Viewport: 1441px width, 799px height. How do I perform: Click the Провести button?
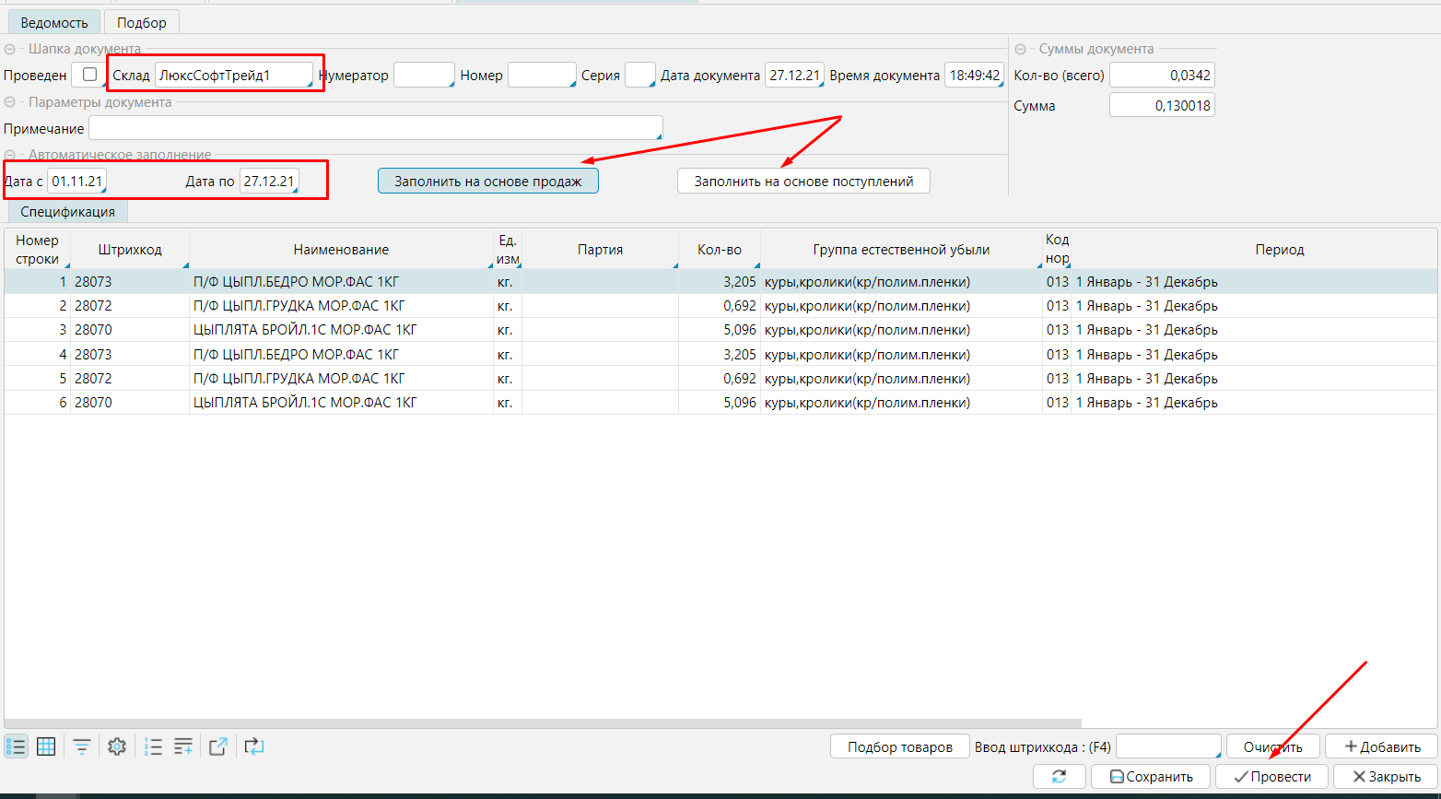(1271, 777)
